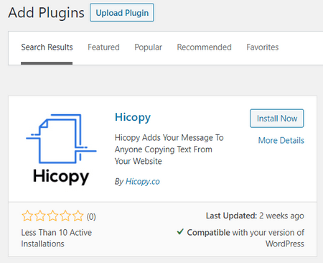
Task: Click 'Less Than 10 Active Installations' text
Action: [x=56, y=238]
